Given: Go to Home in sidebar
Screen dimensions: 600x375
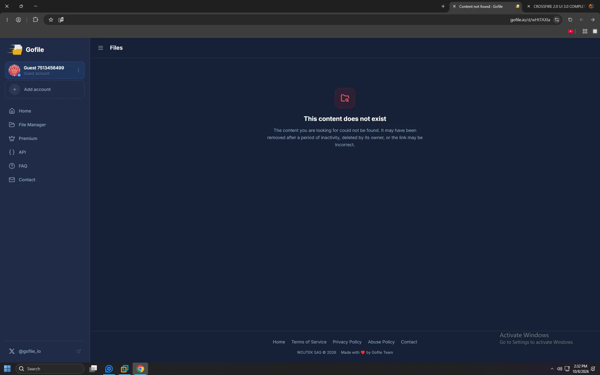Looking at the screenshot, I should [x=45, y=111].
